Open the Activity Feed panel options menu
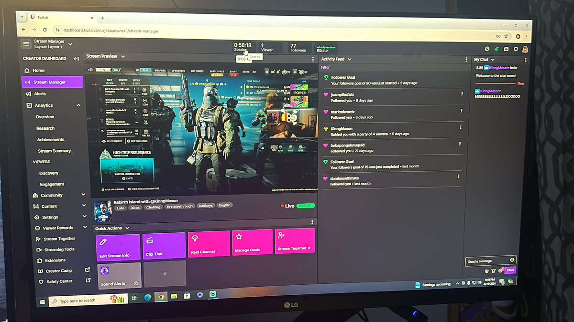The image size is (574, 322). pos(467,60)
